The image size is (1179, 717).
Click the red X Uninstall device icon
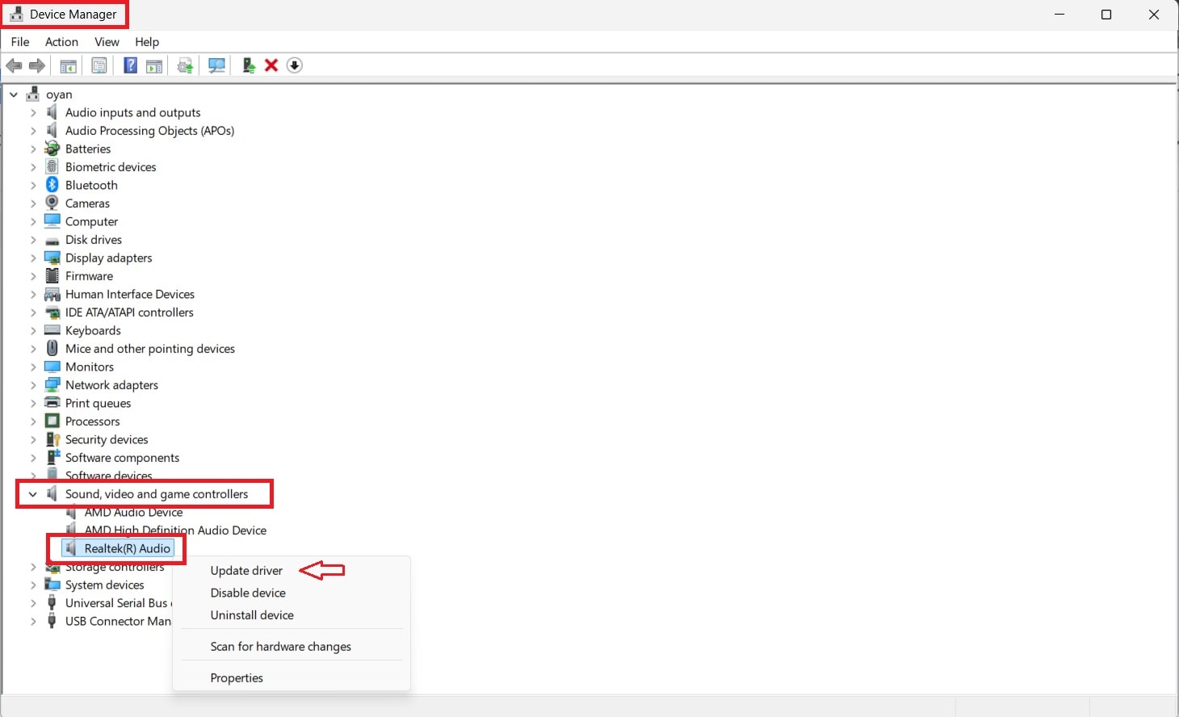[x=271, y=65]
